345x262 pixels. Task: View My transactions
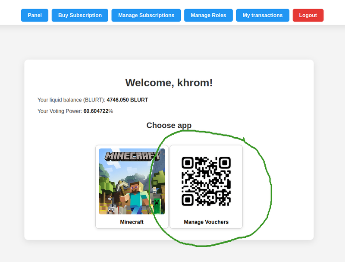pyautogui.click(x=263, y=15)
